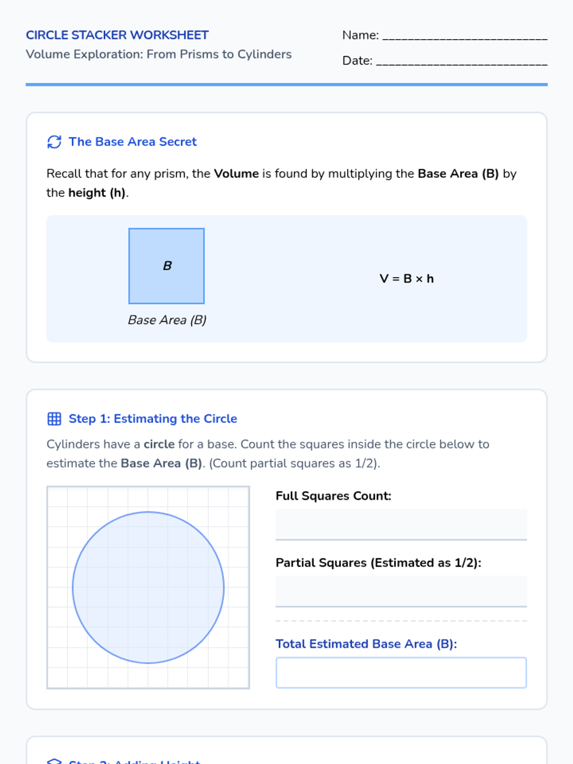
Task: Click the Full Squares Count label
Action: tap(333, 496)
